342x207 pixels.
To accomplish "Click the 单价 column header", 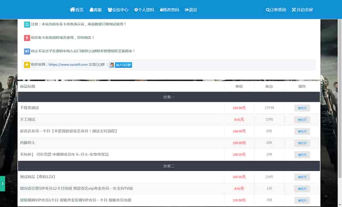I will [239, 86].
